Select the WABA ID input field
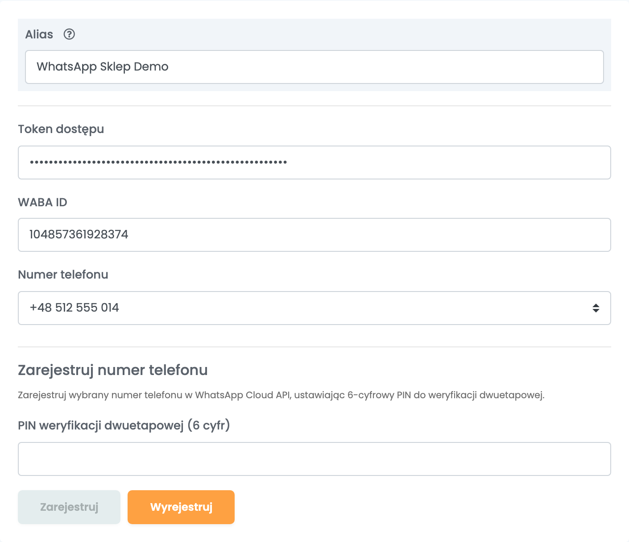Image resolution: width=629 pixels, height=542 pixels. pos(314,235)
